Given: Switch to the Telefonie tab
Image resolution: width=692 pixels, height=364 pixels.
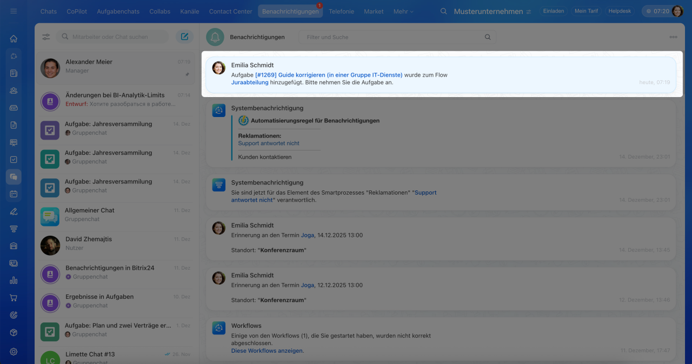Looking at the screenshot, I should (341, 11).
